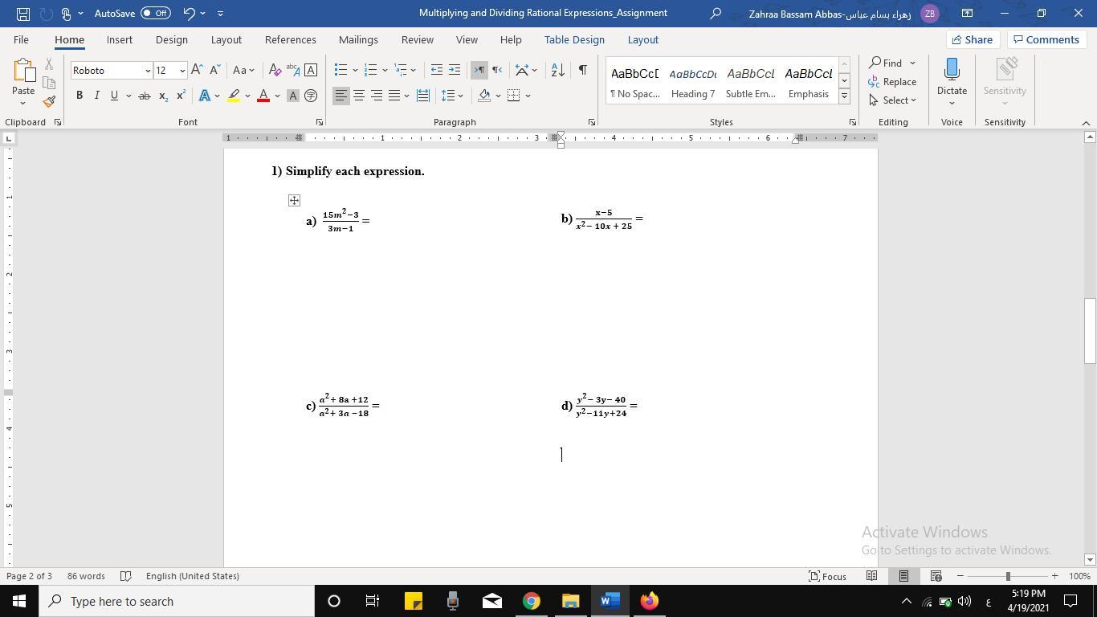1097x617 pixels.
Task: Click the table move handle in document
Action: click(x=294, y=200)
